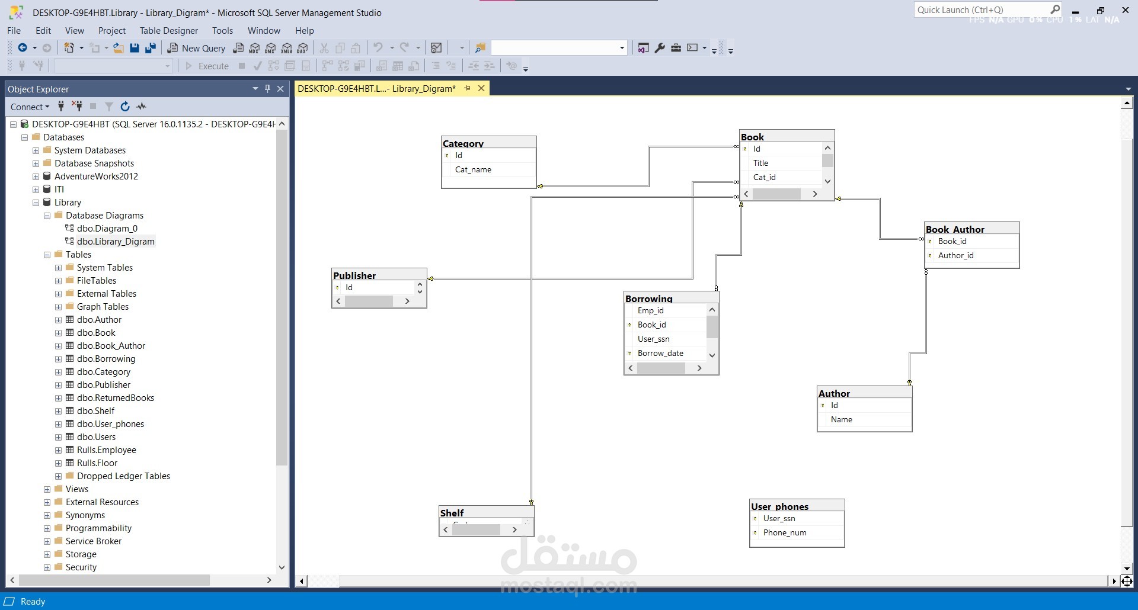Open the Undo history dropdown arrow
Image resolution: width=1138 pixels, height=610 pixels.
[392, 48]
